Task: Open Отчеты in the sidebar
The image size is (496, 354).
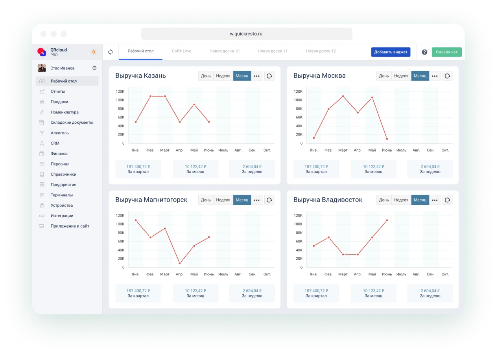Action: coord(57,92)
